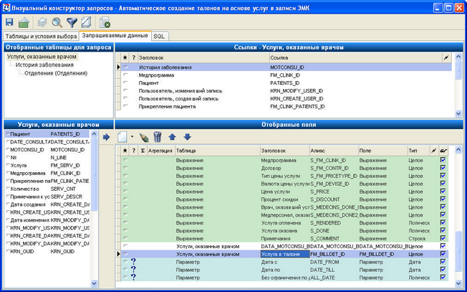The image size is (467, 292).
Task: Click the down arrow of field list scrollbar
Action: click(94, 283)
